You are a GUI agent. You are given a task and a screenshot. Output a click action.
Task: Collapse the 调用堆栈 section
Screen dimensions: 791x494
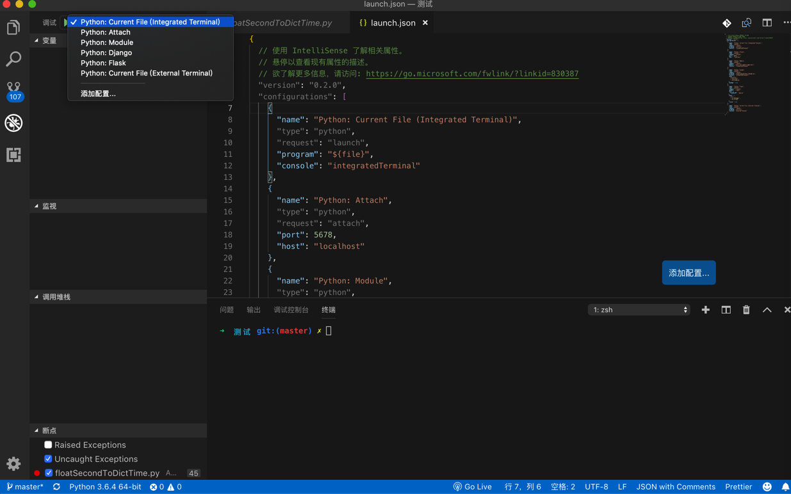pos(56,297)
